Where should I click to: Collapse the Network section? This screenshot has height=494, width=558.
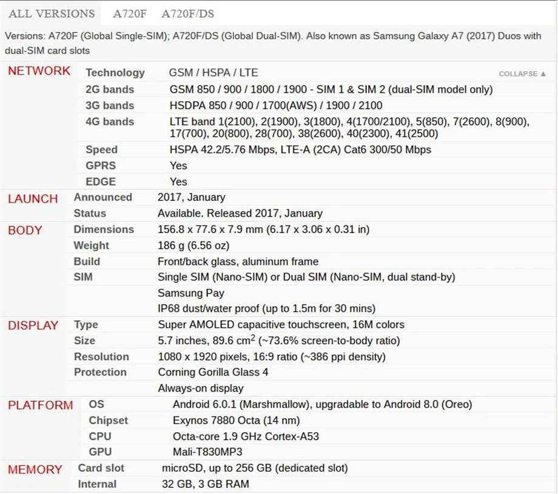pyautogui.click(x=522, y=73)
